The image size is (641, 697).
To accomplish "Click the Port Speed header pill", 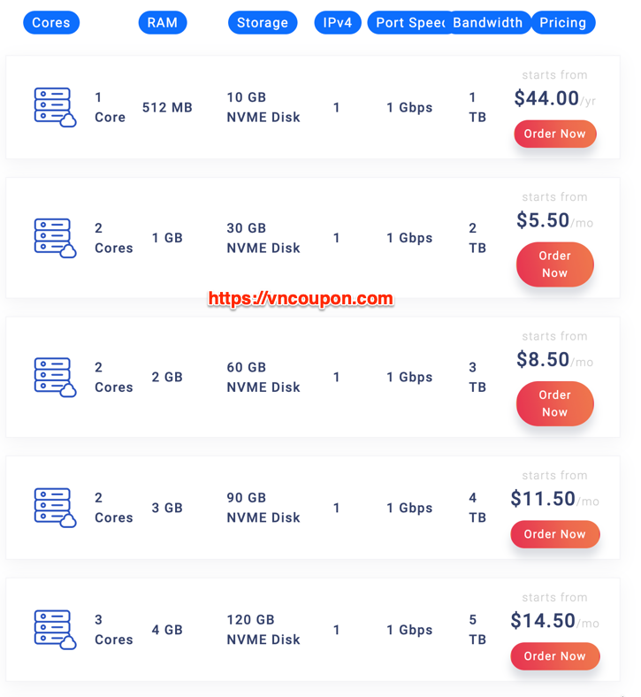I will (x=409, y=23).
